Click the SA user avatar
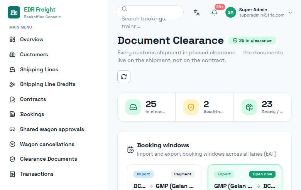Image resolution: width=301 pixels, height=190 pixels. 230,12
